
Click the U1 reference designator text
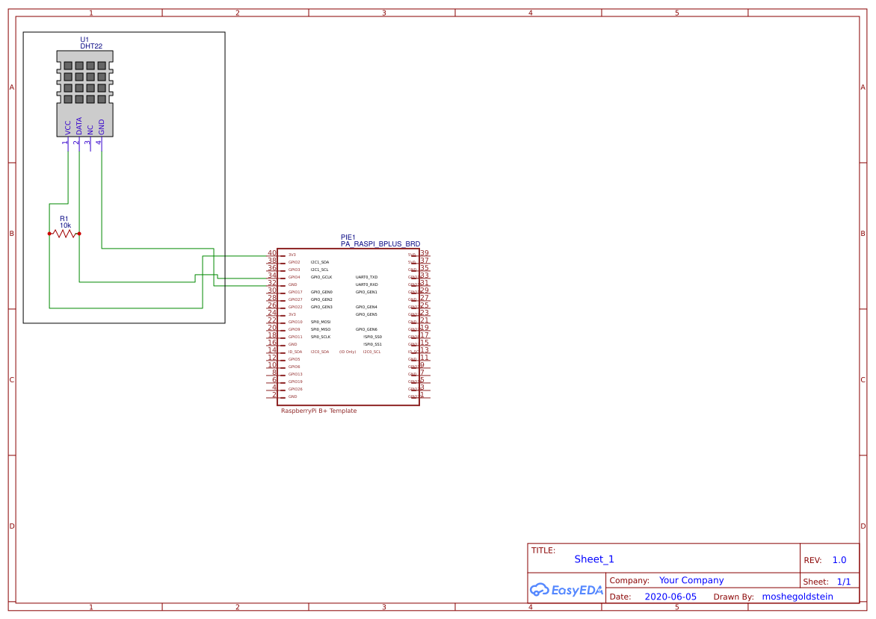(84, 38)
